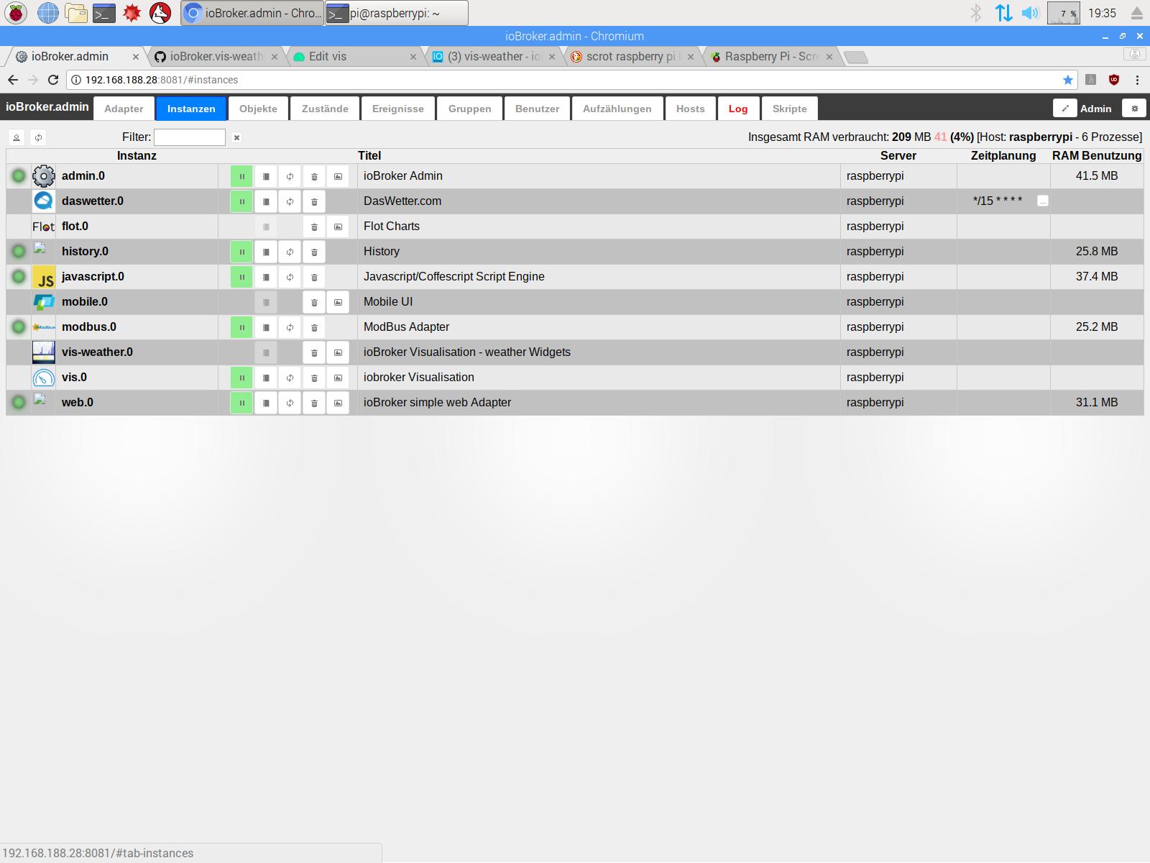The height and width of the screenshot is (863, 1150).
Task: Switch to the Skripte tab
Action: (x=790, y=109)
